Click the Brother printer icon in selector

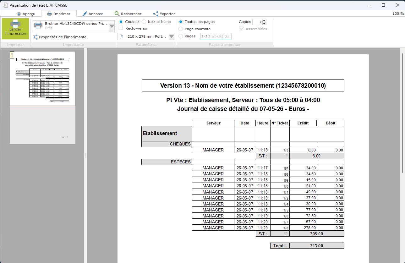pyautogui.click(x=38, y=25)
